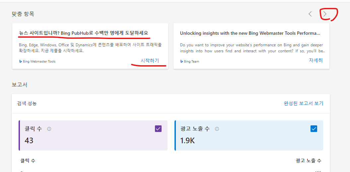Click the Bing Team source label
The width and height of the screenshot is (350, 172).
point(191,62)
